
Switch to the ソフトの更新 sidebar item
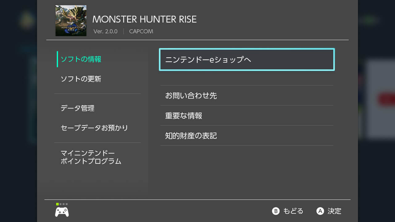click(x=81, y=79)
